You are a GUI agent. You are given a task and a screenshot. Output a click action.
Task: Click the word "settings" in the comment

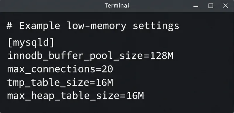coord(156,26)
